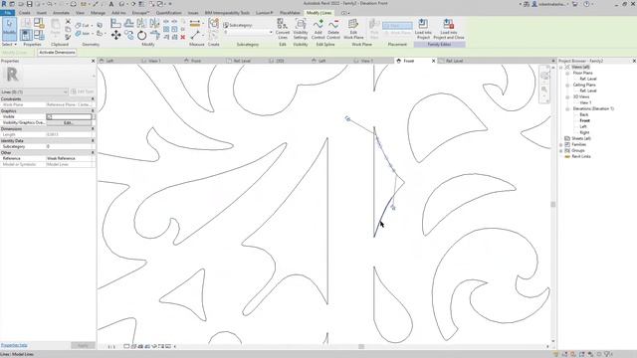Expand the Families node in Project Browser
The height and width of the screenshot is (358, 637).
561,144
